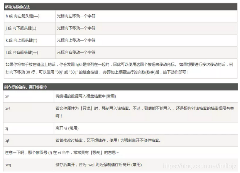Click the paragraph beginning '如果你将右手放在键盘上的话'
The height and width of the screenshot is (173, 240).
tap(119, 68)
